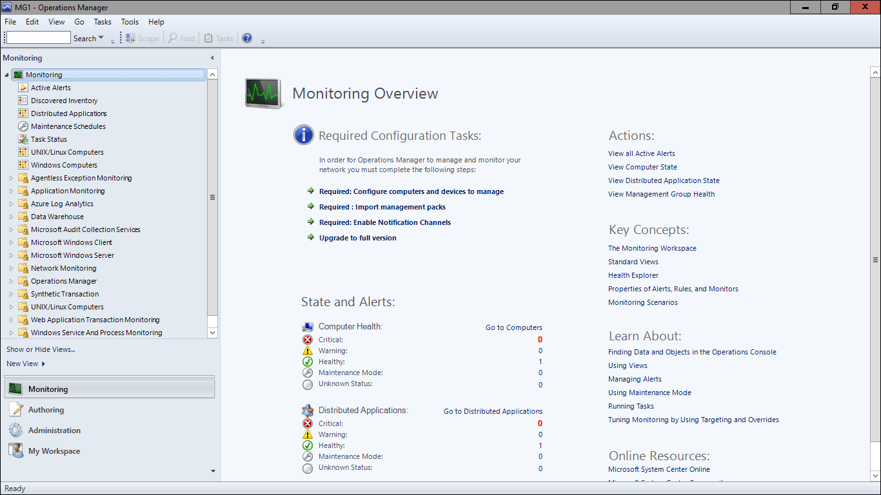This screenshot has height=495, width=881.
Task: Click the navigation tree vertical scrollbar down arrow
Action: [x=213, y=333]
